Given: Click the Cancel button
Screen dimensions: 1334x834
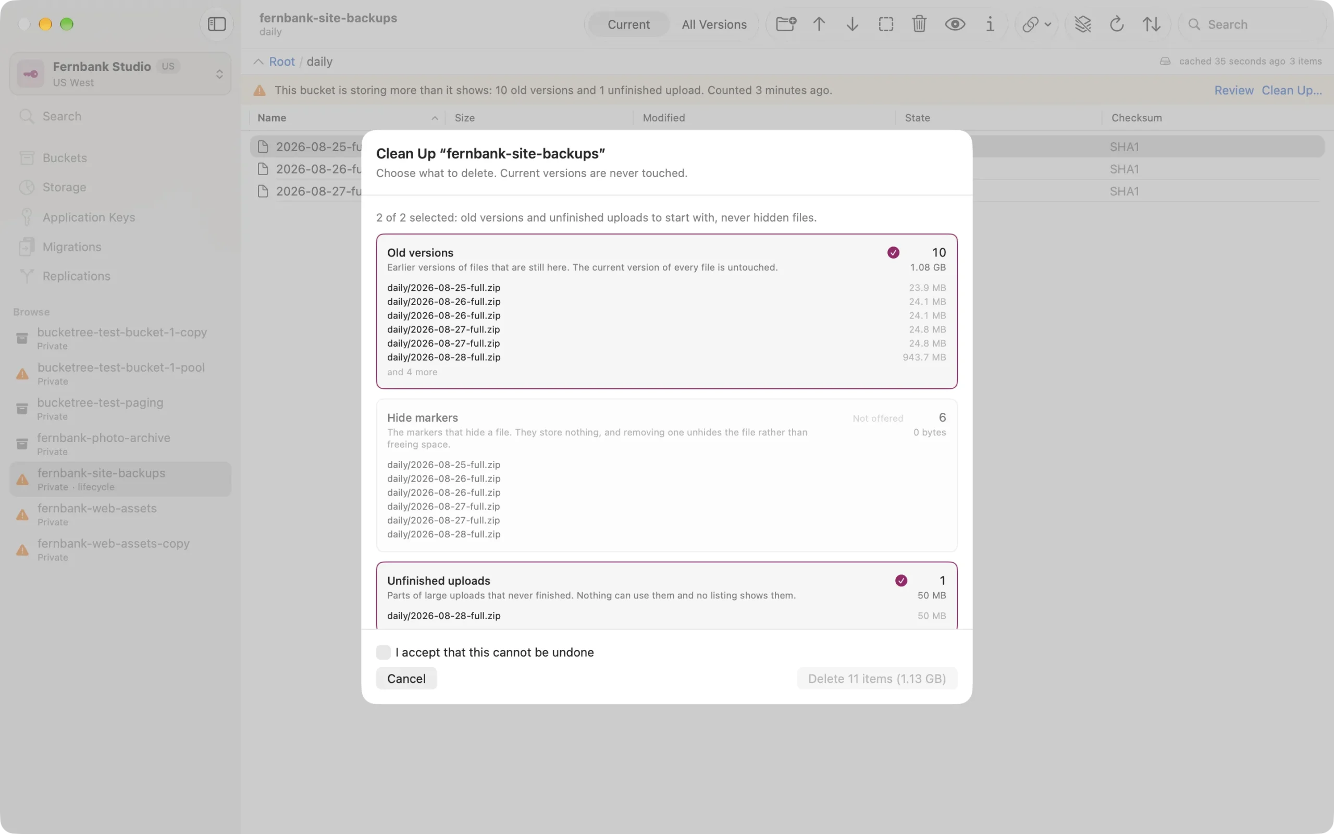Looking at the screenshot, I should pos(406,679).
